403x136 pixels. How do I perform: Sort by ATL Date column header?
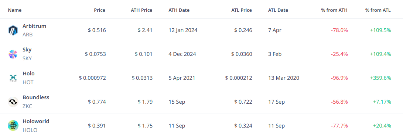coord(278,10)
